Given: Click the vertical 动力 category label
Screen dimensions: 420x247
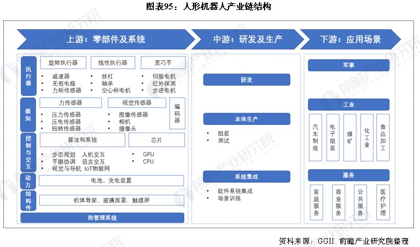Looking at the screenshot, I should (28, 181).
